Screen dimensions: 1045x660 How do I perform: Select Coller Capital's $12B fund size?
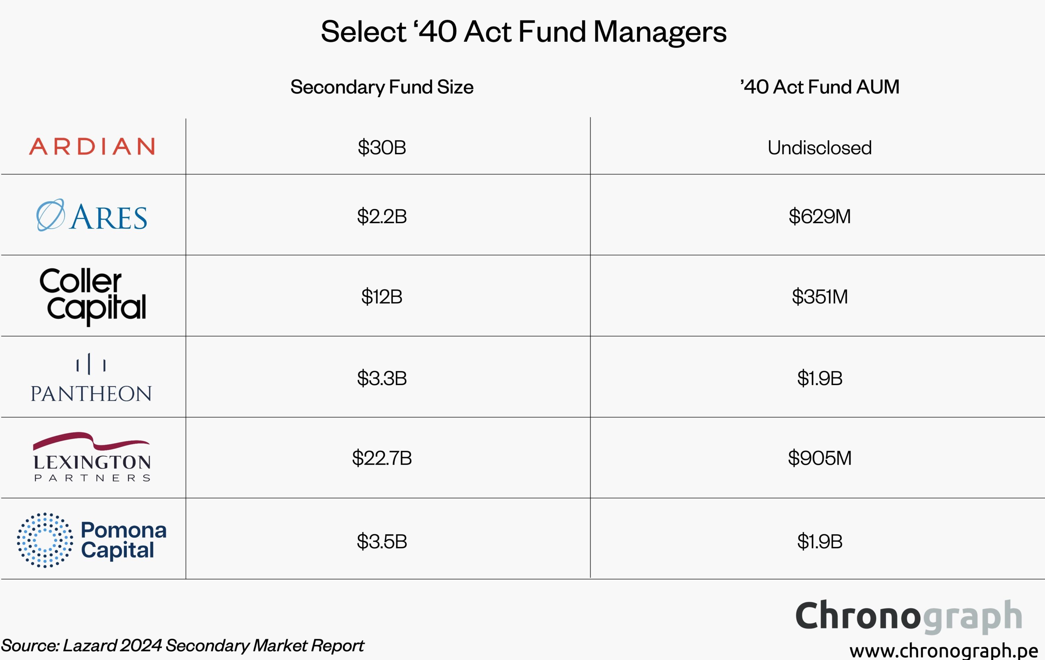[x=382, y=297]
